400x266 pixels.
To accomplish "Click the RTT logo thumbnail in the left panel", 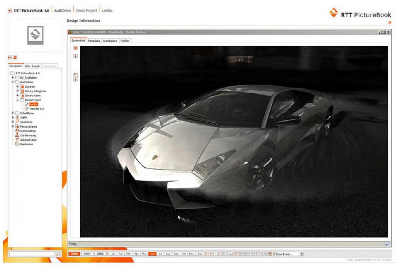I will tap(35, 35).
